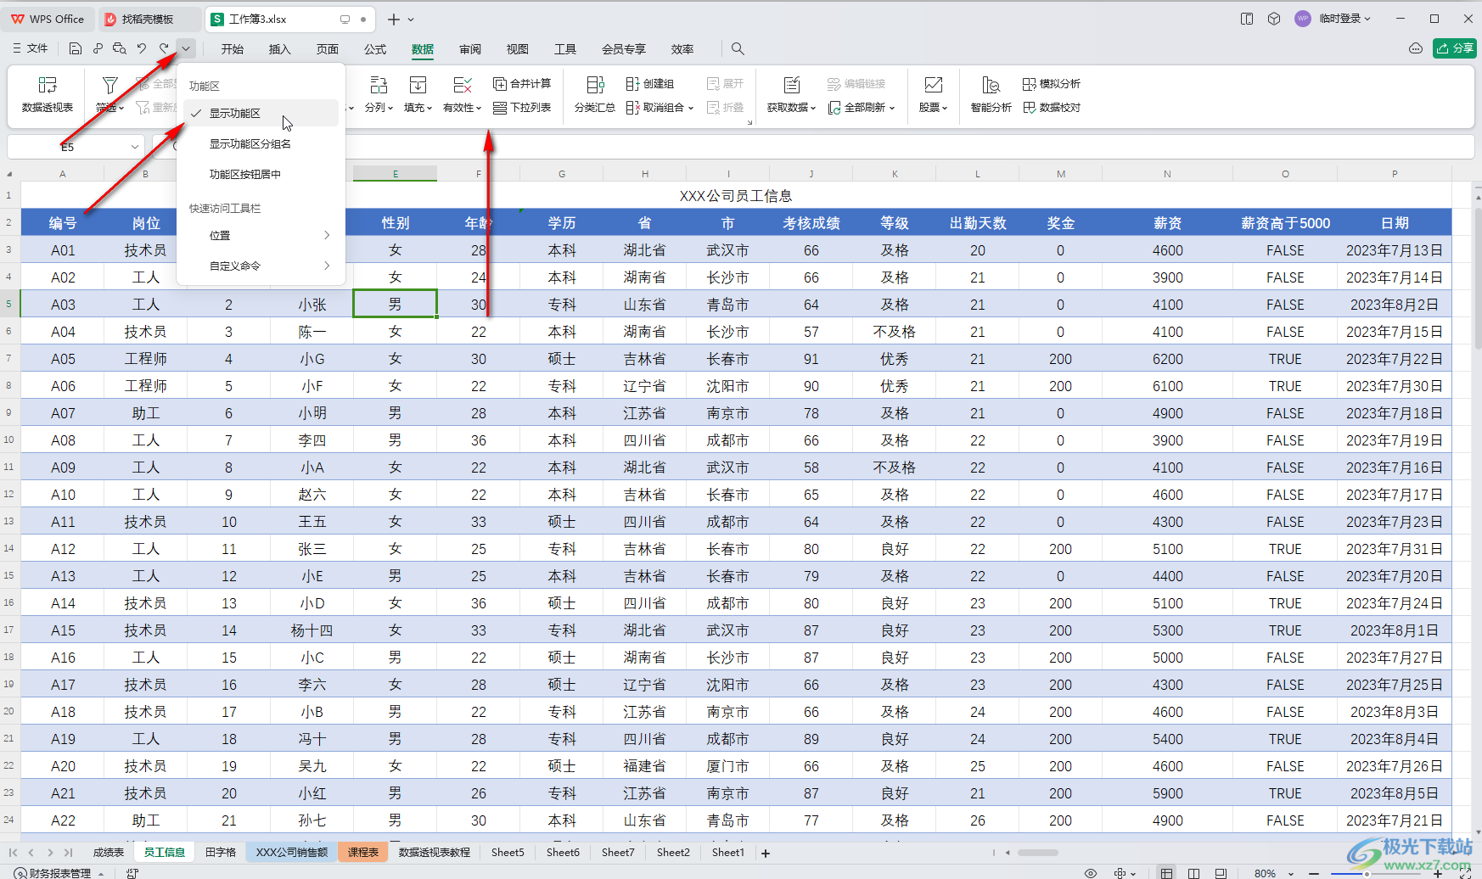The height and width of the screenshot is (879, 1482).
Task: Click the PivotTable (数据透视表) icon
Action: pos(48,85)
